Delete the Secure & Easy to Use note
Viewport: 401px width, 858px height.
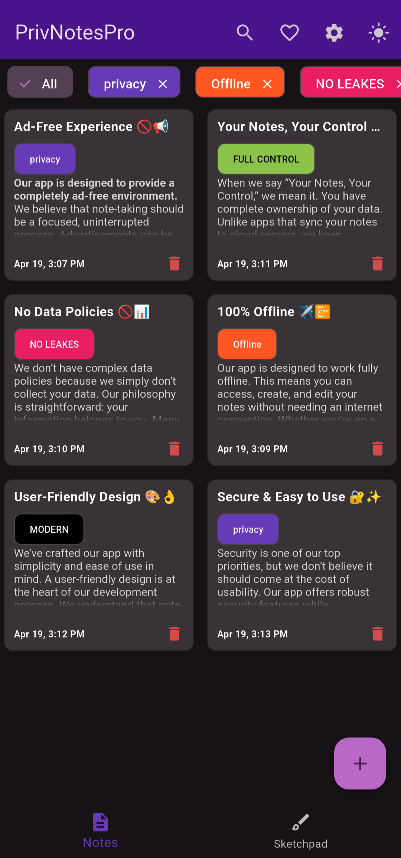[x=378, y=634]
